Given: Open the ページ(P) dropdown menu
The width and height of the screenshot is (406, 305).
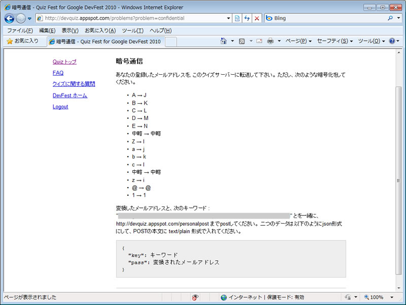Looking at the screenshot, I should 298,41.
